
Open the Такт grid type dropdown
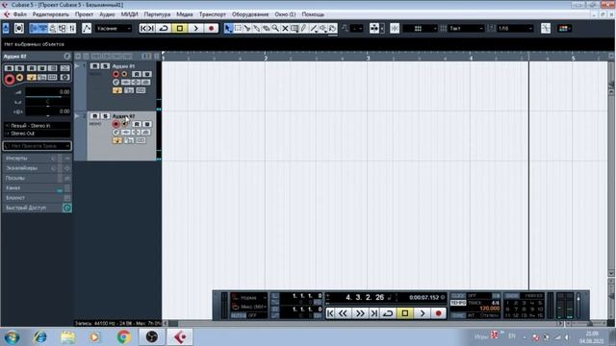click(x=466, y=28)
